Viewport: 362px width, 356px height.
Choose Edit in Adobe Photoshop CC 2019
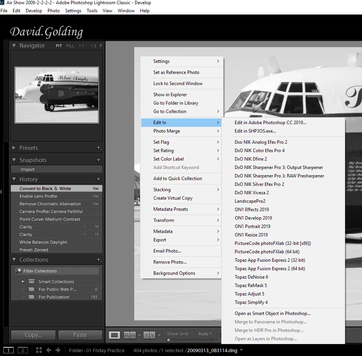click(x=283, y=123)
